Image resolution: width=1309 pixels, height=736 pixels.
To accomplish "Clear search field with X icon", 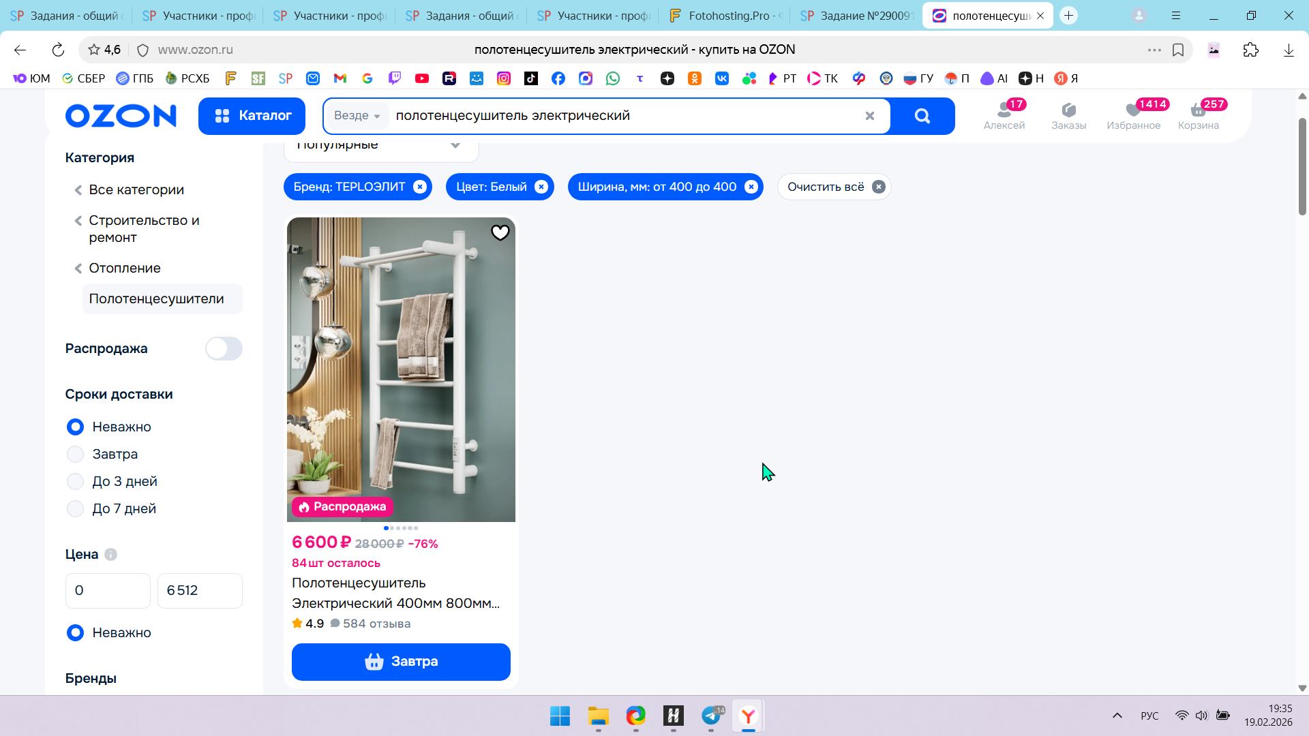I will [869, 116].
